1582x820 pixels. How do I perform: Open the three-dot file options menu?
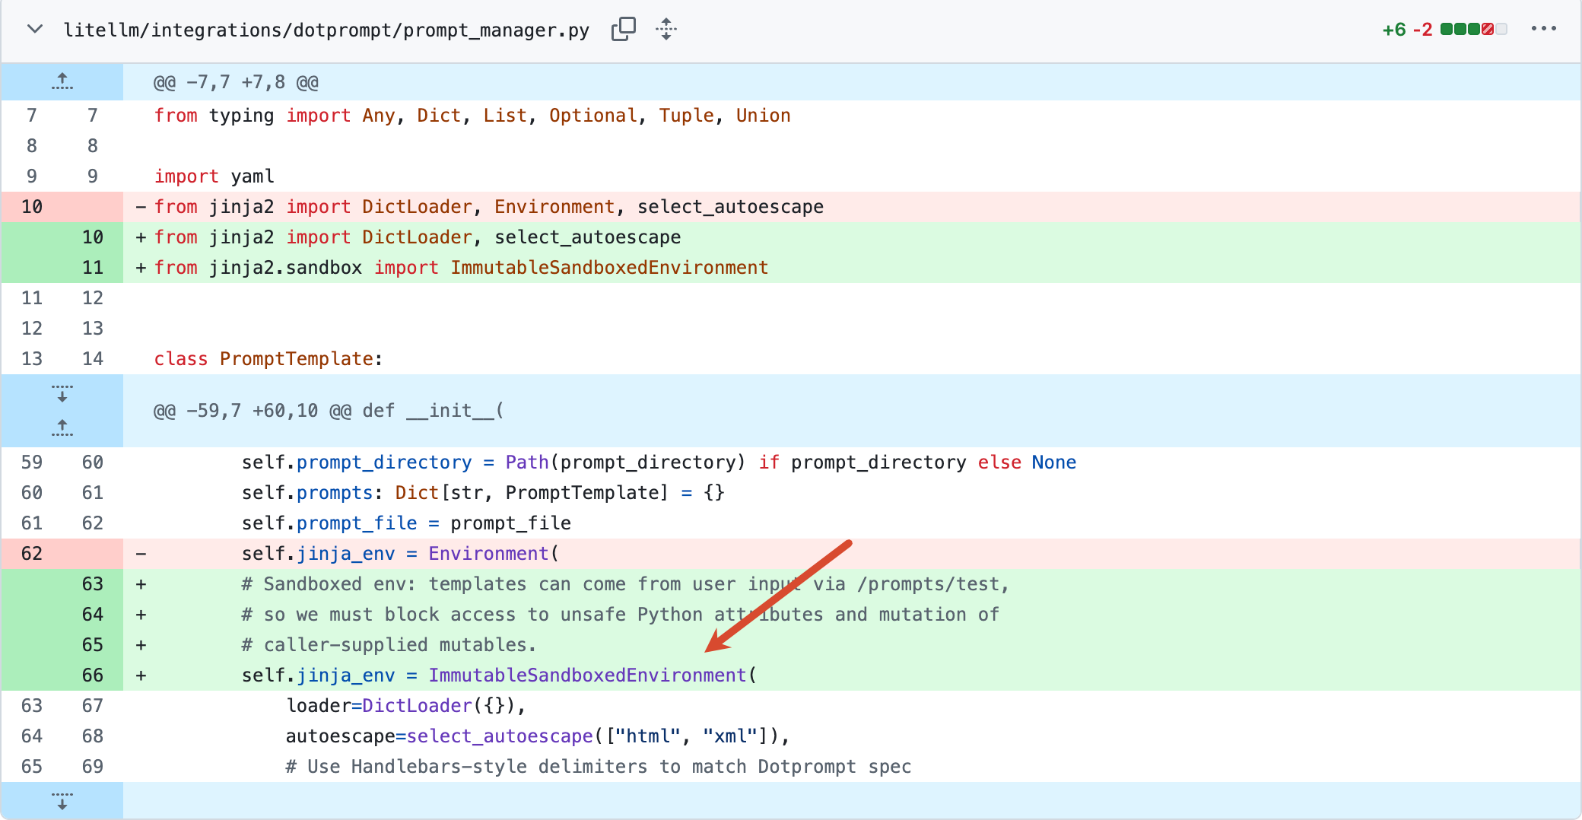[1543, 29]
